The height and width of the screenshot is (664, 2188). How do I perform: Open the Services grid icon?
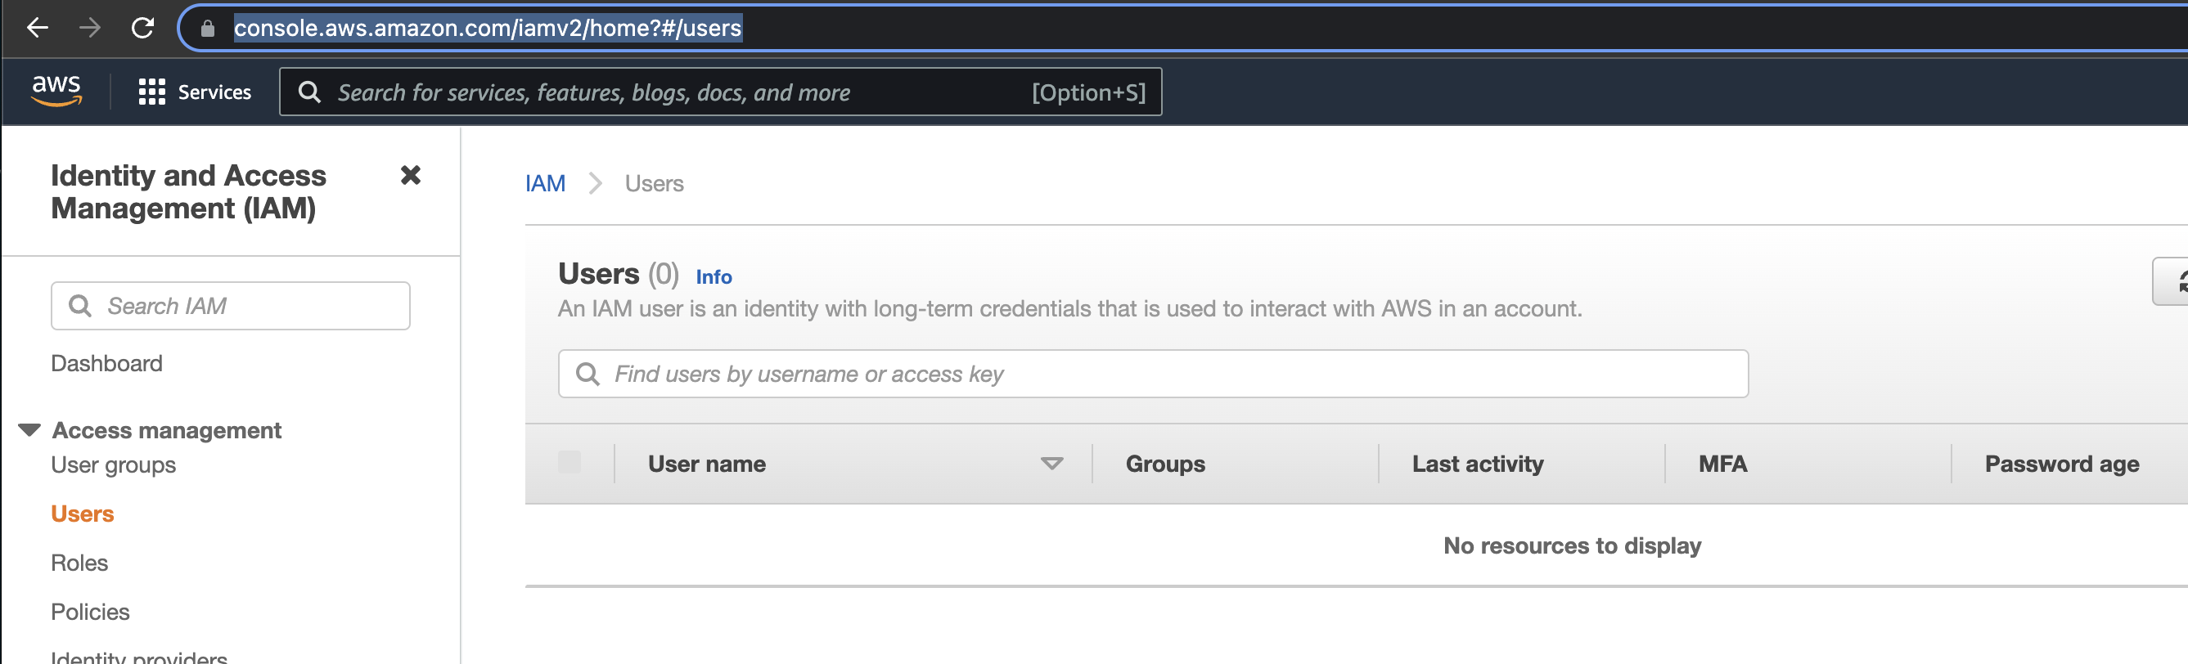151,91
